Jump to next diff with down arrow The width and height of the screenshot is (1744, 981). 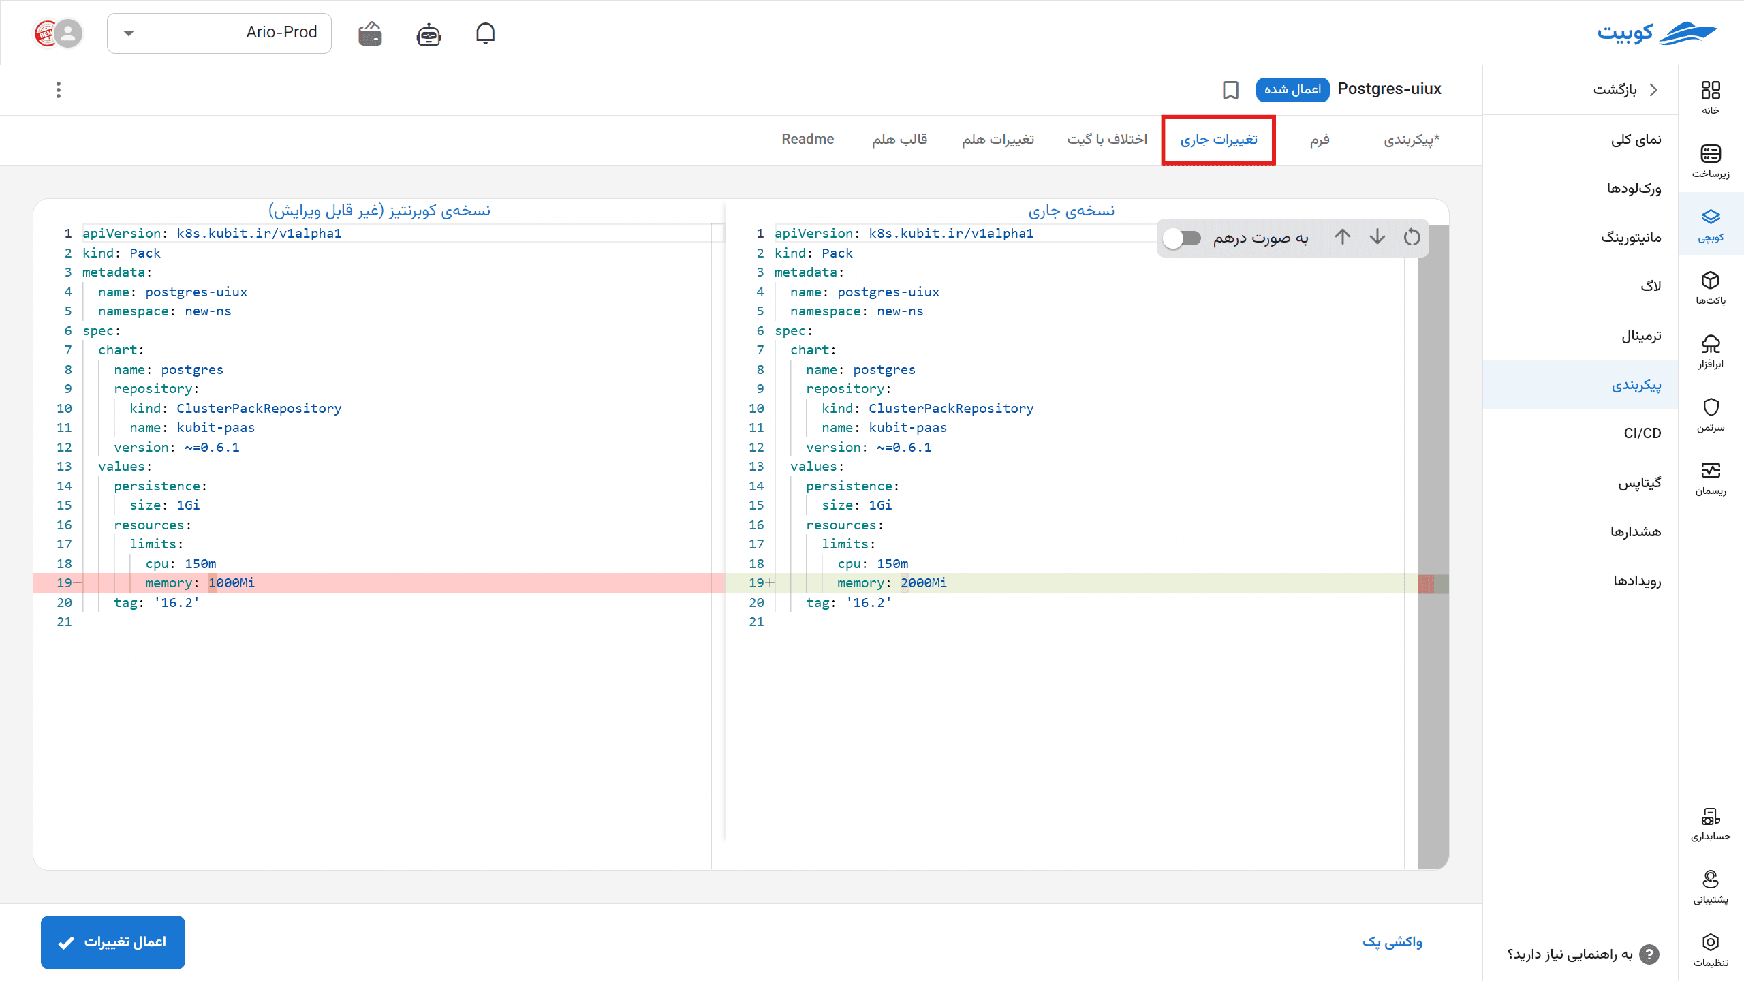[1377, 236]
